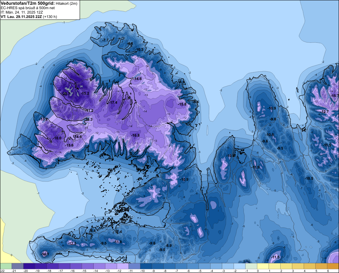Select the orange legend swatch right of 6

(333, 266)
